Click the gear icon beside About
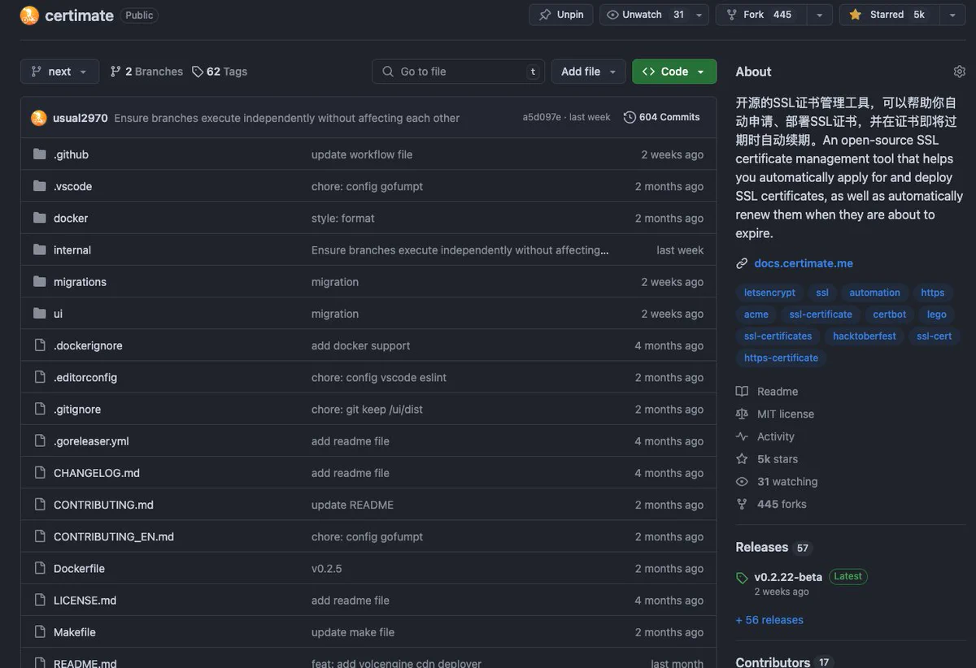976x668 pixels. [x=960, y=72]
